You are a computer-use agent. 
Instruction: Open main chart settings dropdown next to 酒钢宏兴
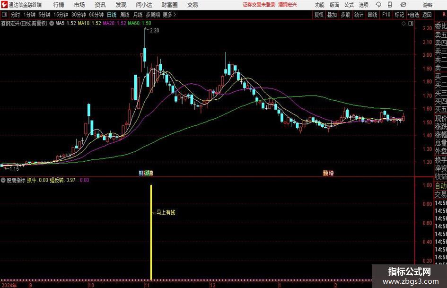coord(52,23)
